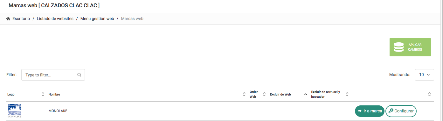Open Listado de websites breadcrumb
443x121 pixels.
pyautogui.click(x=55, y=19)
